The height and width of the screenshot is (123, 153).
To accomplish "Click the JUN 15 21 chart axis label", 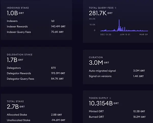I will click(125, 34).
